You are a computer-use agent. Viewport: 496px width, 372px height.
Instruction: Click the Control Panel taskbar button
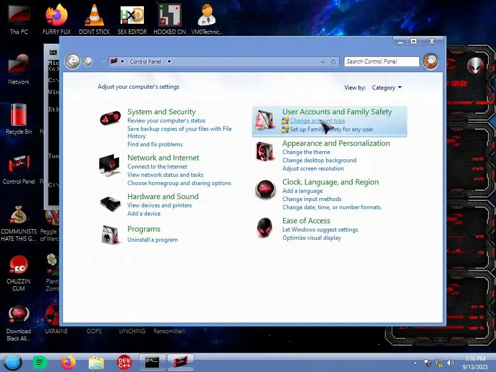[180, 362]
